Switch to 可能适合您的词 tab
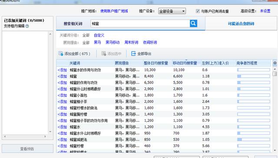 (241, 24)
